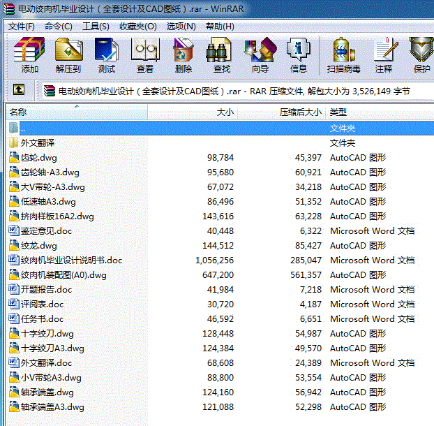Click the Protect (保护) shield icon

click(421, 50)
